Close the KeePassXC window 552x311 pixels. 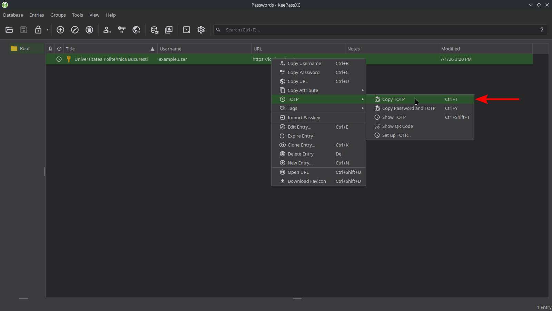tap(547, 5)
